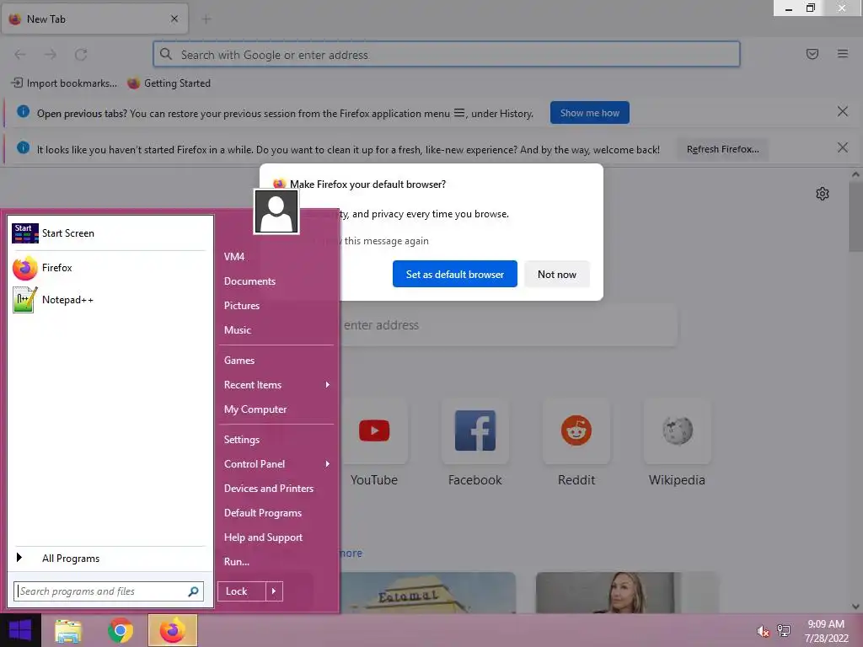Image resolution: width=863 pixels, height=647 pixels.
Task: Expand the Control Panel submenu arrow
Action: tap(328, 464)
